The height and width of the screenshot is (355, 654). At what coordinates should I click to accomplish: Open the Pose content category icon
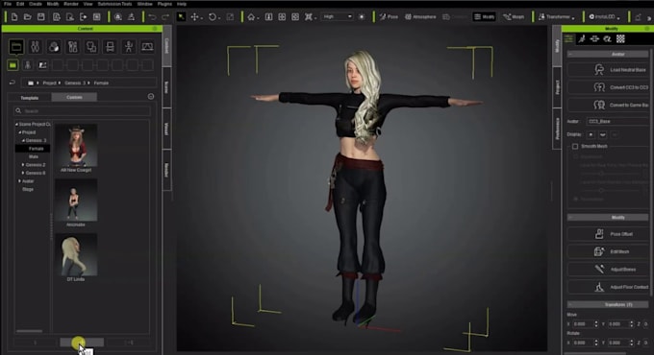(x=129, y=47)
